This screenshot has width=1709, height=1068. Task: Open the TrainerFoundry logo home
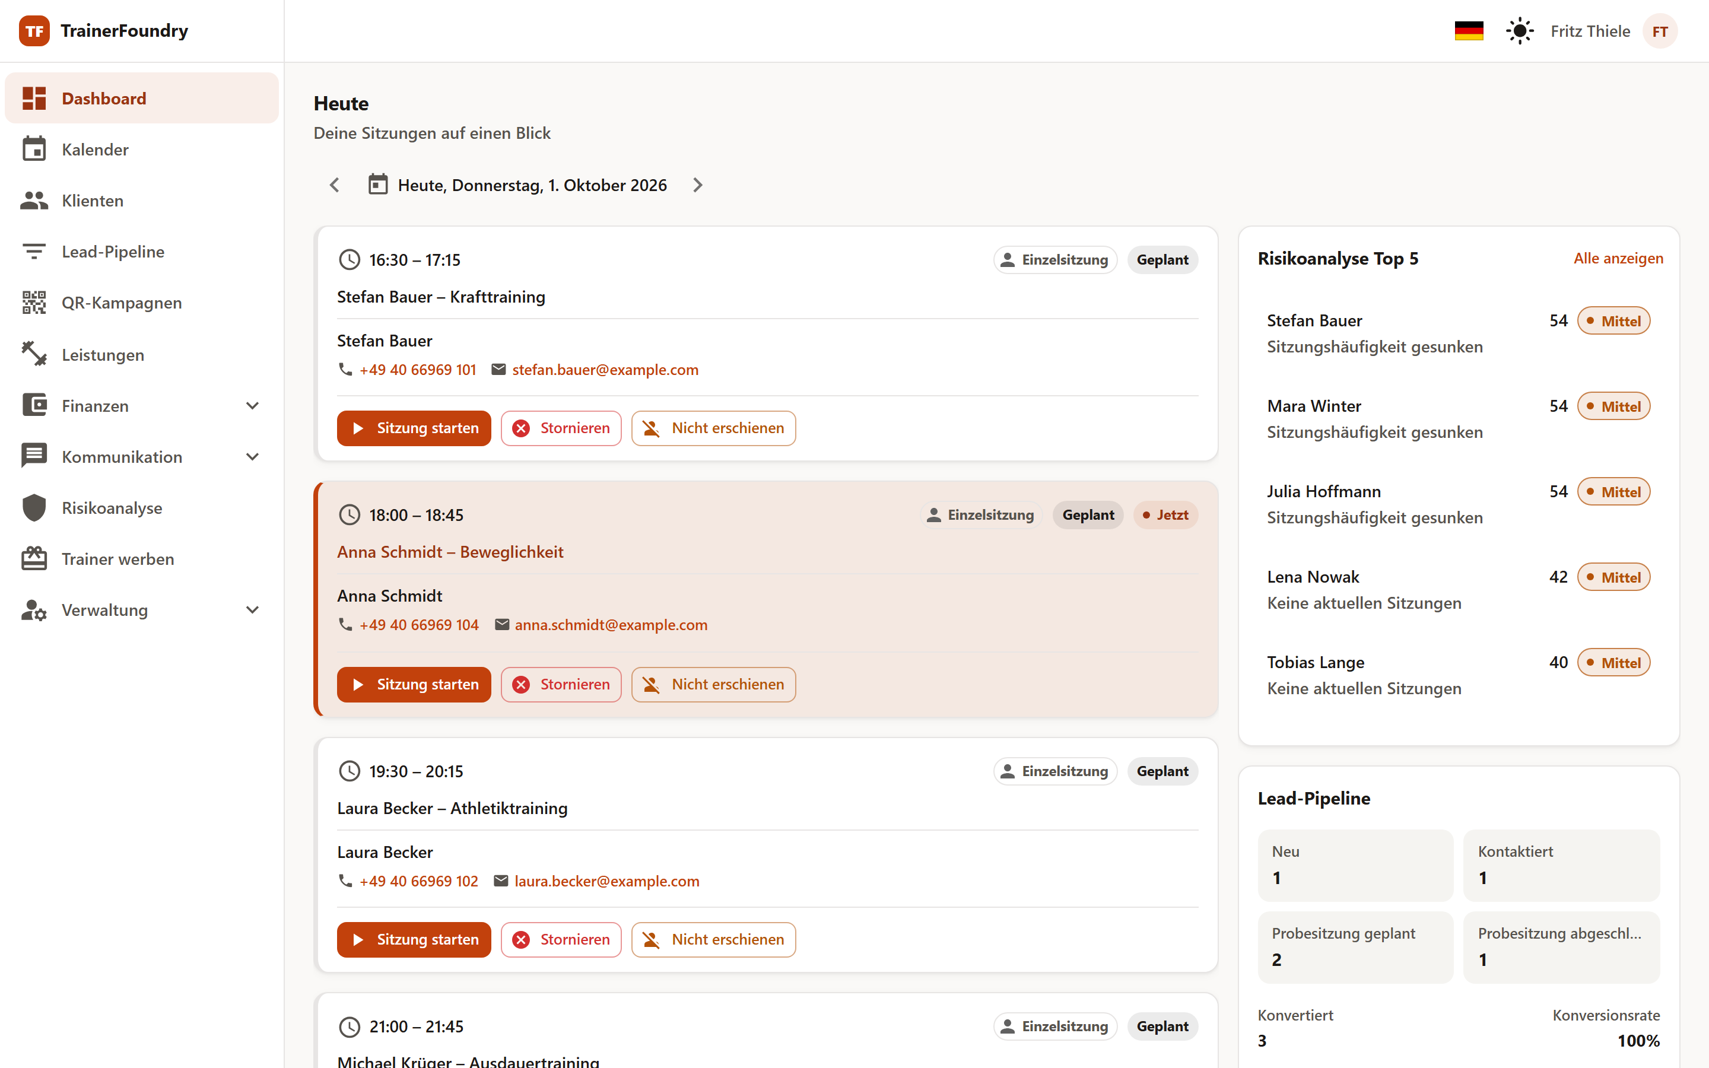click(104, 31)
